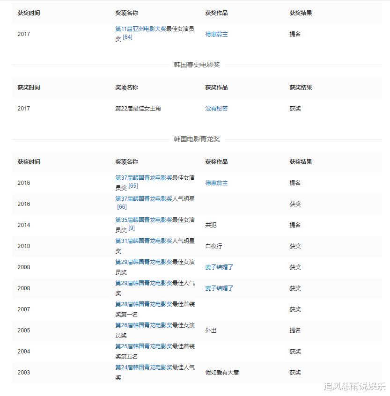Screen dimensions: 390x396
Task: Open citation reference [65]
Action: (133, 186)
